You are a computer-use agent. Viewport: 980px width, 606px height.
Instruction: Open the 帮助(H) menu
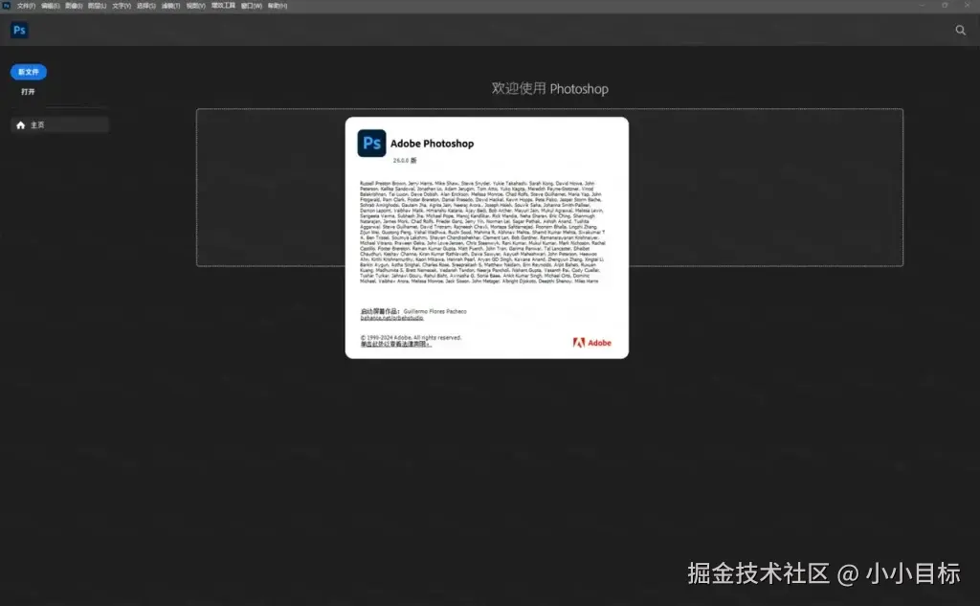278,6
